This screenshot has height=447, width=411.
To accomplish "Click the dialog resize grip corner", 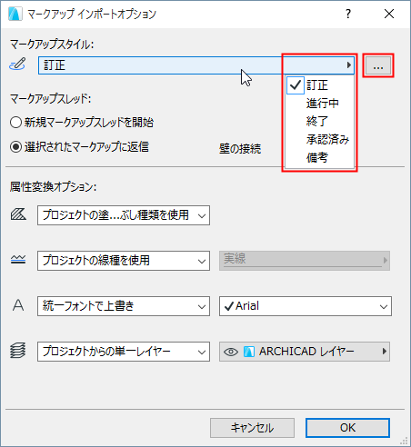I will [x=404, y=441].
